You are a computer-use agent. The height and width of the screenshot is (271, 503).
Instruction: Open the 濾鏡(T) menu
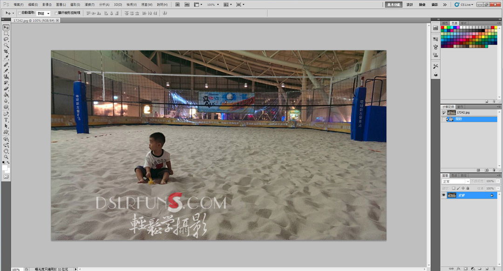point(89,5)
